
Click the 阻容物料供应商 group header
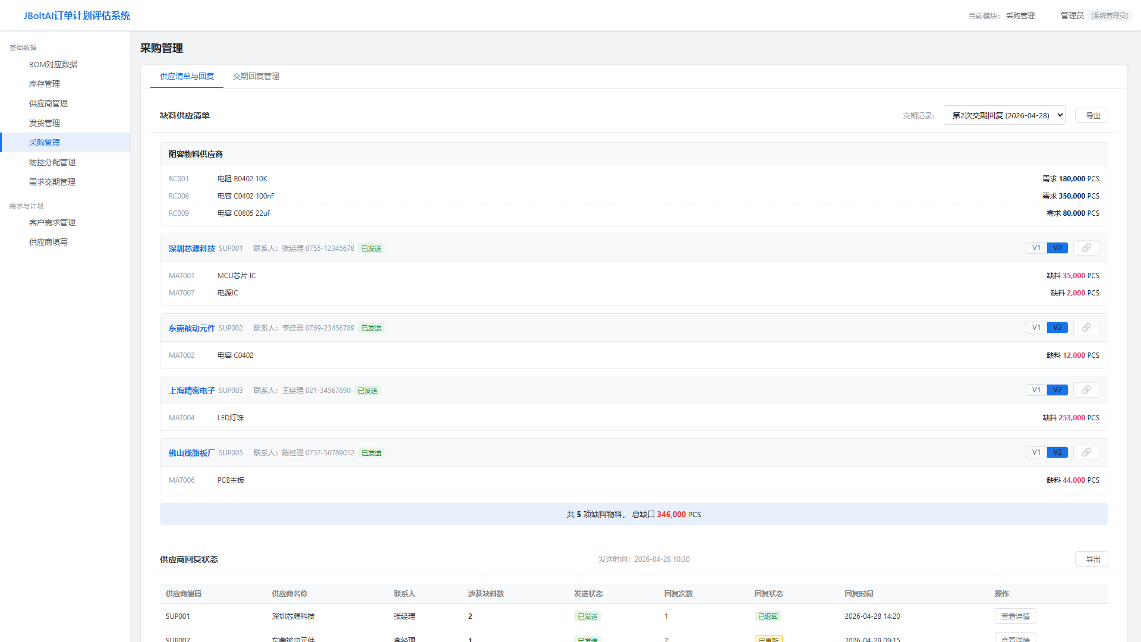633,154
